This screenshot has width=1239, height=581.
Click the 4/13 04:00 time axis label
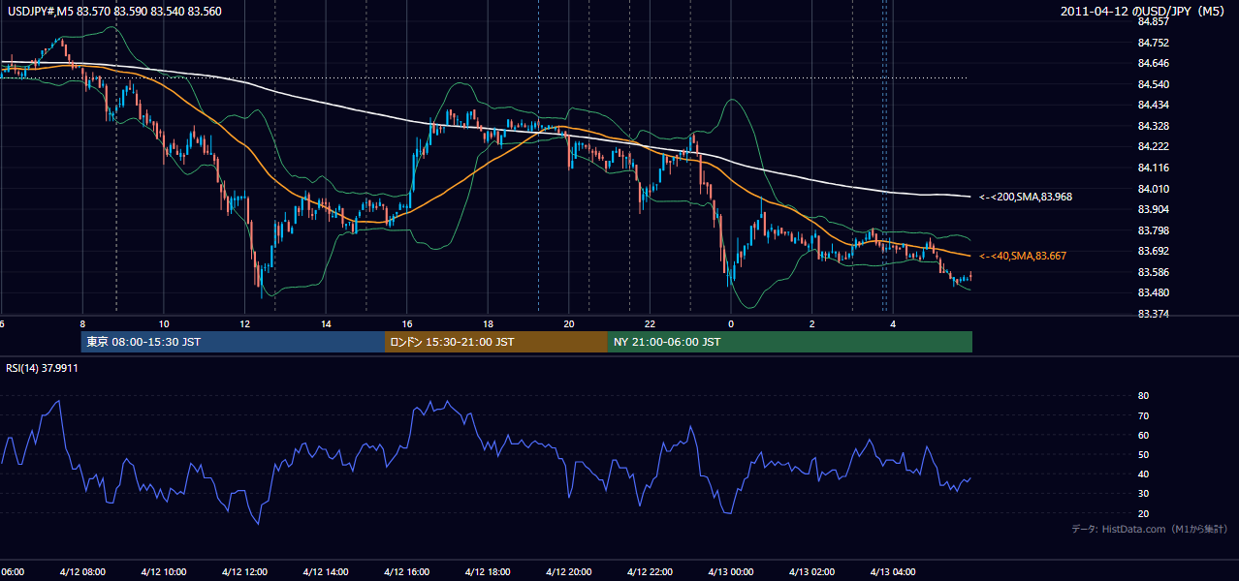[x=894, y=572]
